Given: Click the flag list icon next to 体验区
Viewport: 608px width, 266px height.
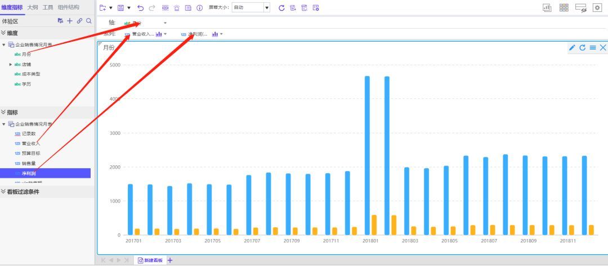Looking at the screenshot, I should click(60, 21).
